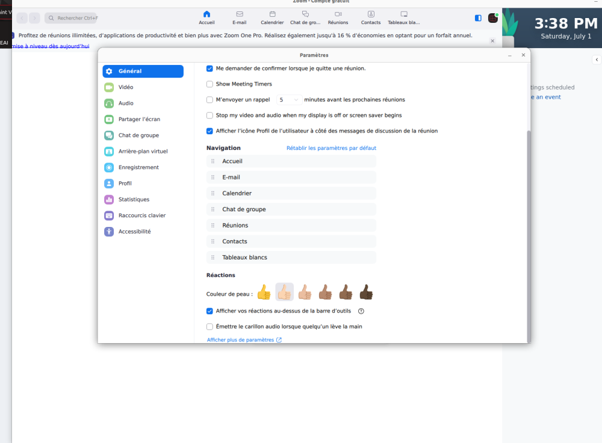Viewport: 602px width, 443px height.
Task: Choose the medium skin tone thumbs-up
Action: (325, 292)
